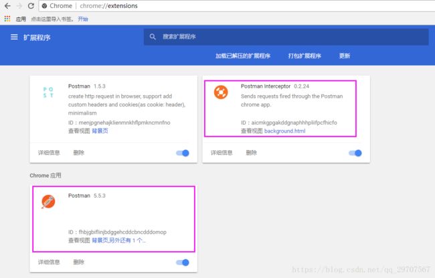Click the Postman Interceptor title text
Image resolution: width=435 pixels, height=278 pixels.
[266, 86]
